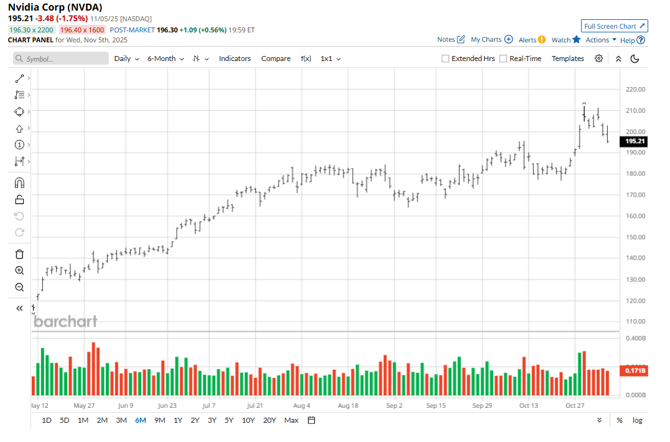670x442 pixels.
Task: Click the Watch link text
Action: coord(561,40)
